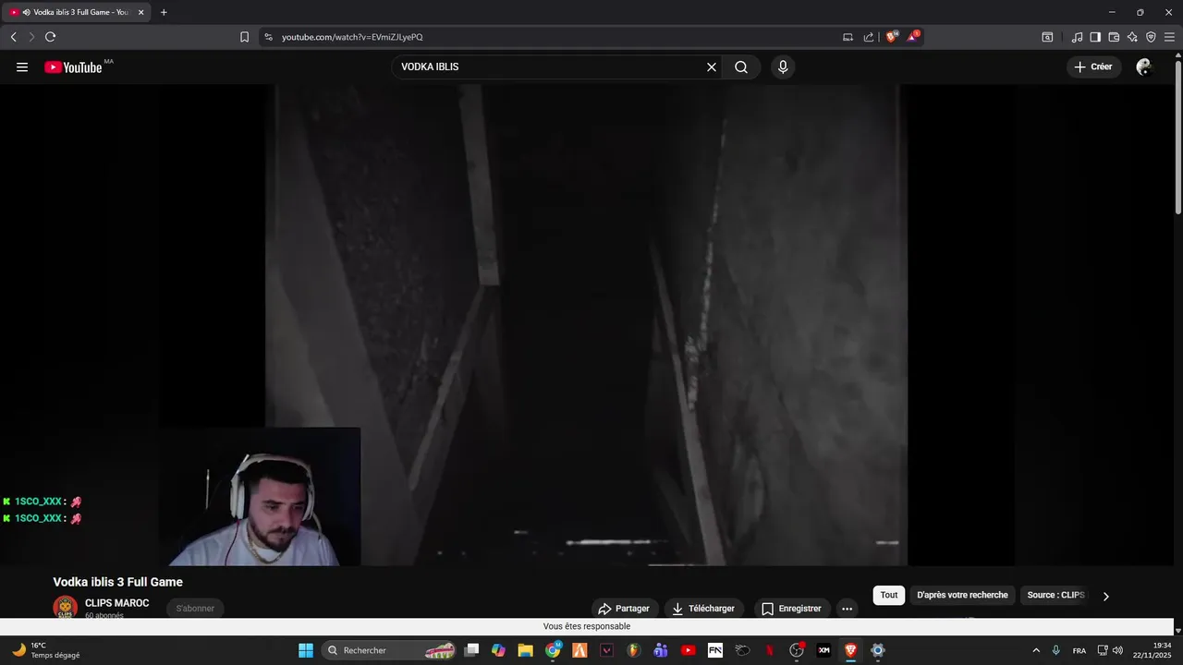
Task: Install the app via the address bar icon
Action: coord(848,37)
